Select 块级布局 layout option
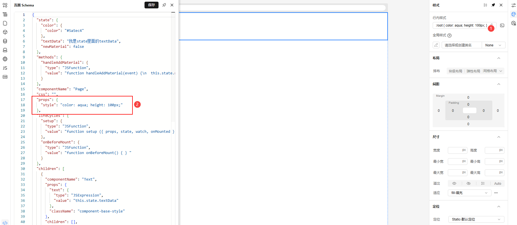 tap(455, 71)
